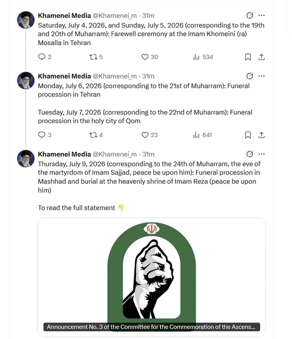The image size is (292, 339).
Task: Reply to the Qom funeral procession tweet
Action: [41, 135]
